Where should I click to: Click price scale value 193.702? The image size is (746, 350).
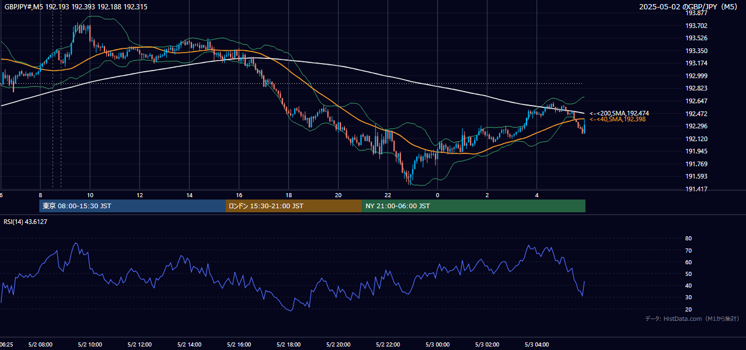(696, 26)
